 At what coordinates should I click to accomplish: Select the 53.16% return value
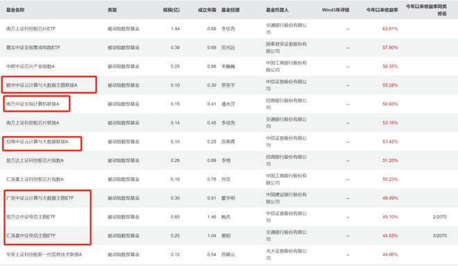point(390,123)
